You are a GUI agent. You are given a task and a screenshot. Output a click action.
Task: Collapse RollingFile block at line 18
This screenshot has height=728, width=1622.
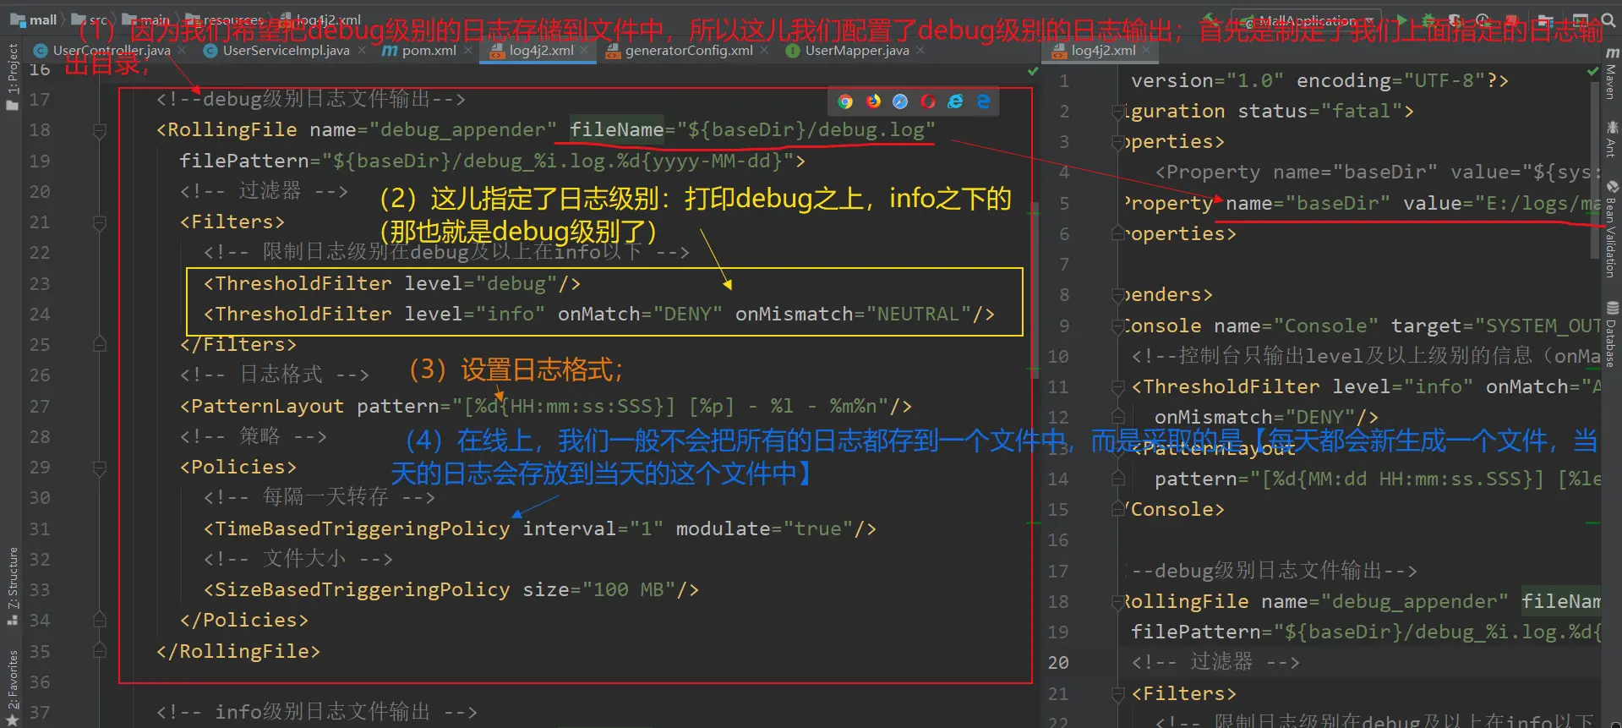(100, 130)
